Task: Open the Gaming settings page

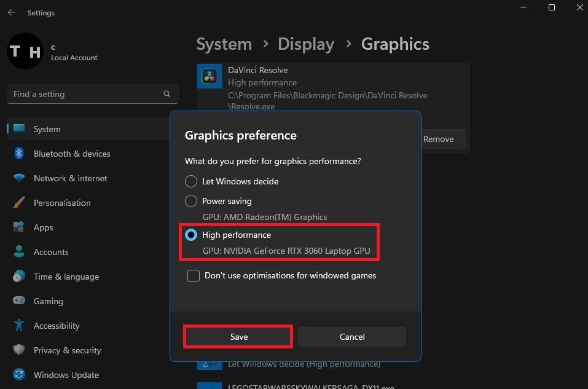Action: point(48,301)
